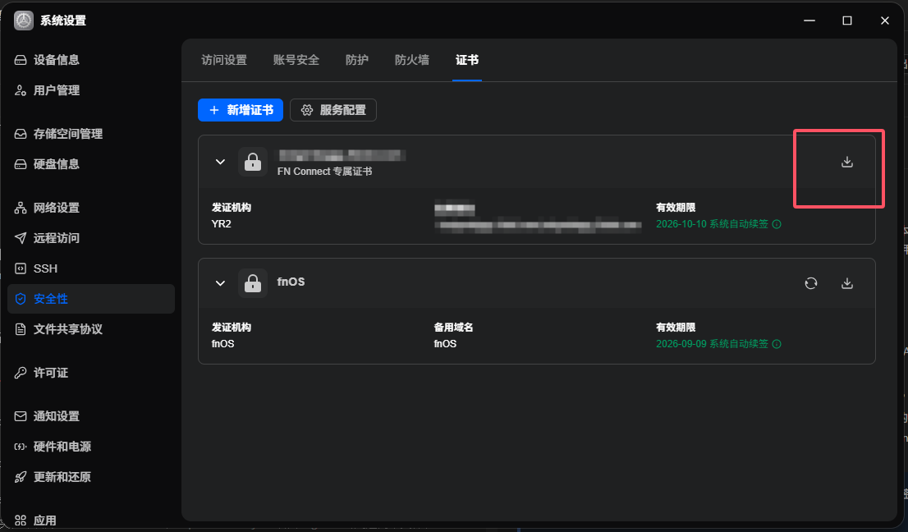Click the 更新和还原 rocket icon

pos(21,477)
